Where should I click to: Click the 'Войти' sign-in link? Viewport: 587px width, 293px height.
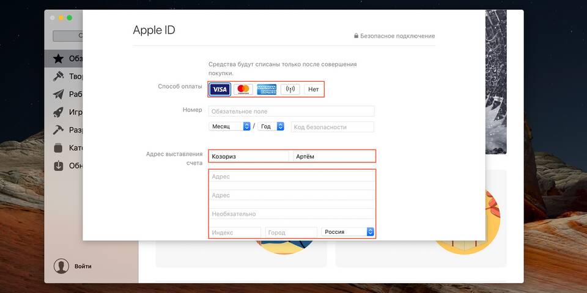(83, 267)
